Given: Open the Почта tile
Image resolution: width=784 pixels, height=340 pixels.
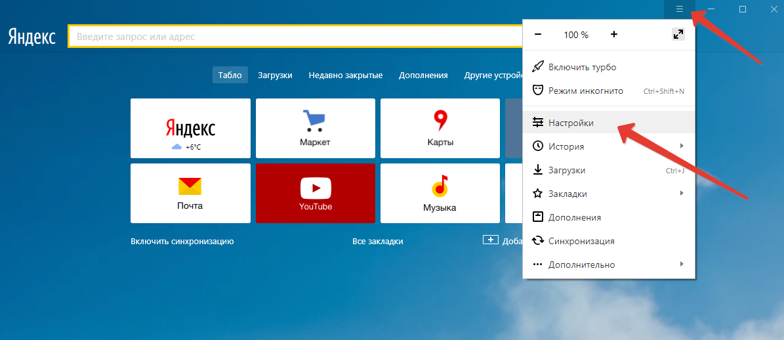Looking at the screenshot, I should 190,193.
